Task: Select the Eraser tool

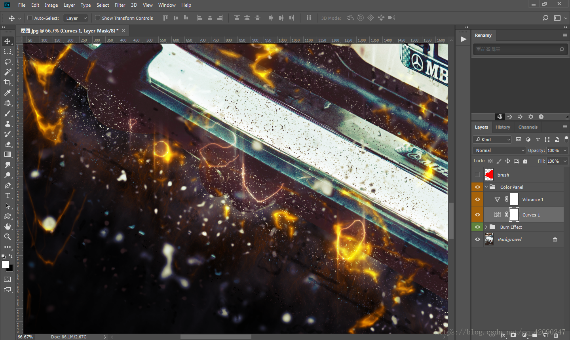Action: 8,144
